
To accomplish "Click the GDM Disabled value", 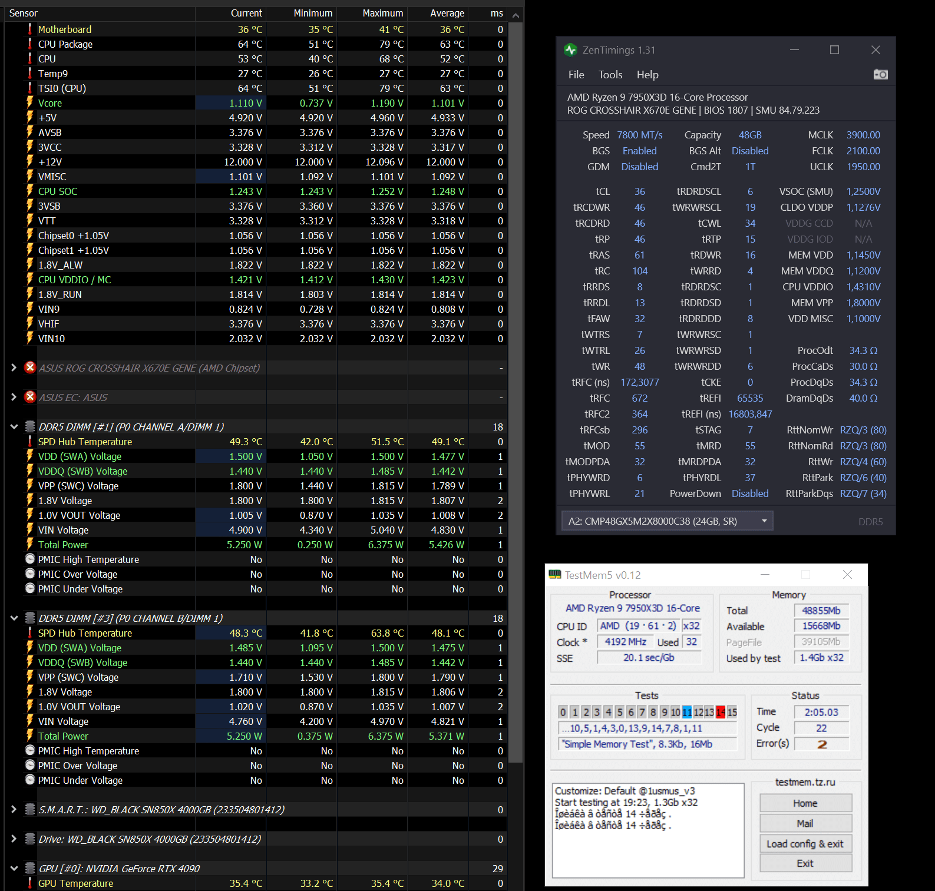I will [x=640, y=167].
